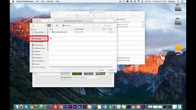
Task: Open the Every 5 seconds dropdown
Action: pos(86,77)
